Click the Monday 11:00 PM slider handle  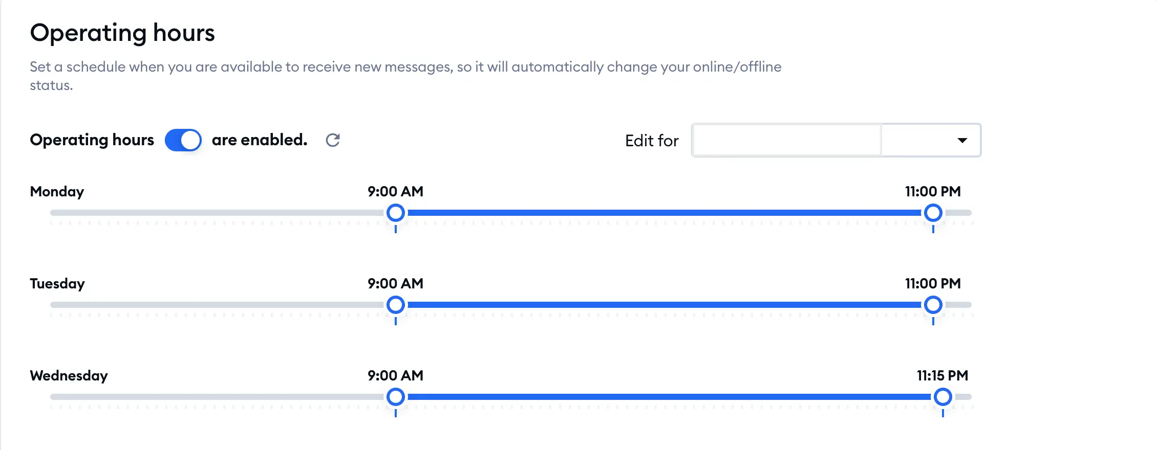coord(934,213)
